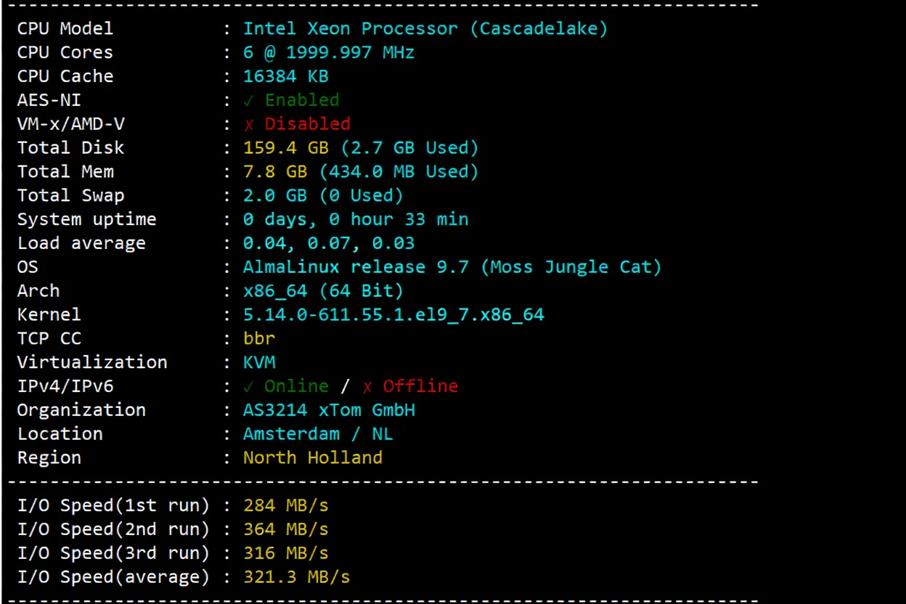Click the 'Organization' label
The width and height of the screenshot is (906, 604).
[81, 410]
